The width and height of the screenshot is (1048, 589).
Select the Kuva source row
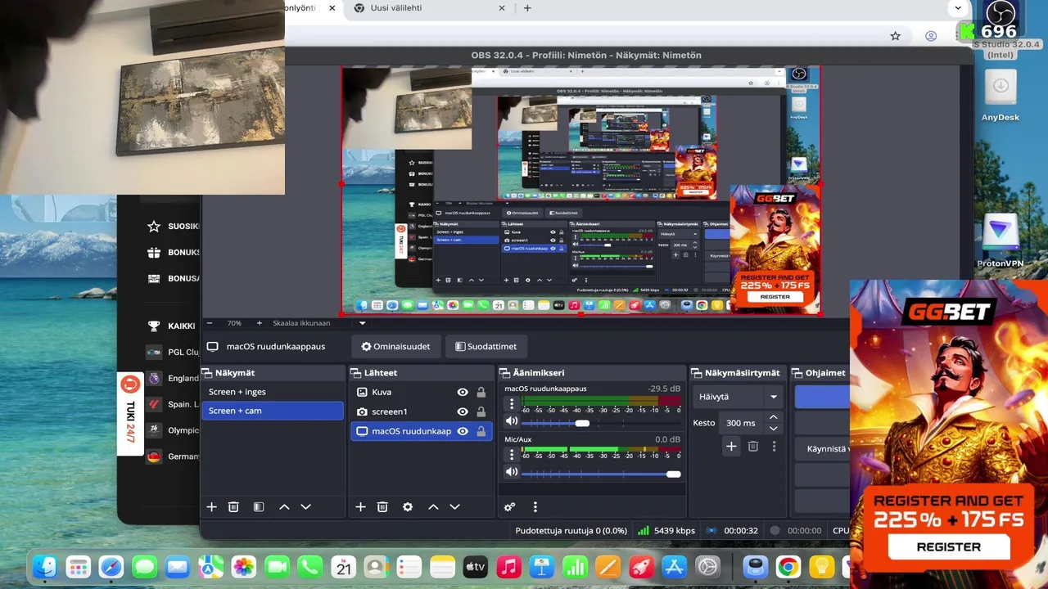click(421, 392)
